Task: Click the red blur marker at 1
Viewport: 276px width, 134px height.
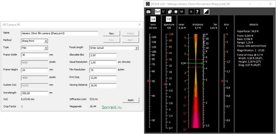Action: click(x=222, y=81)
